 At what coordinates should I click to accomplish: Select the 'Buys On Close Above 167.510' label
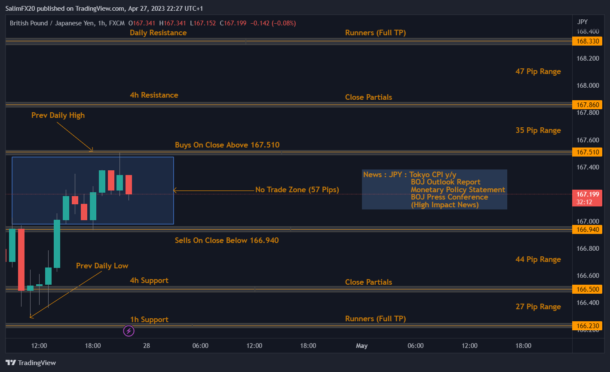click(x=227, y=145)
